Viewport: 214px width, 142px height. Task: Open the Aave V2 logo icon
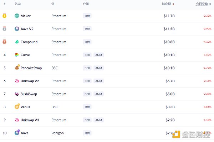click(17, 29)
